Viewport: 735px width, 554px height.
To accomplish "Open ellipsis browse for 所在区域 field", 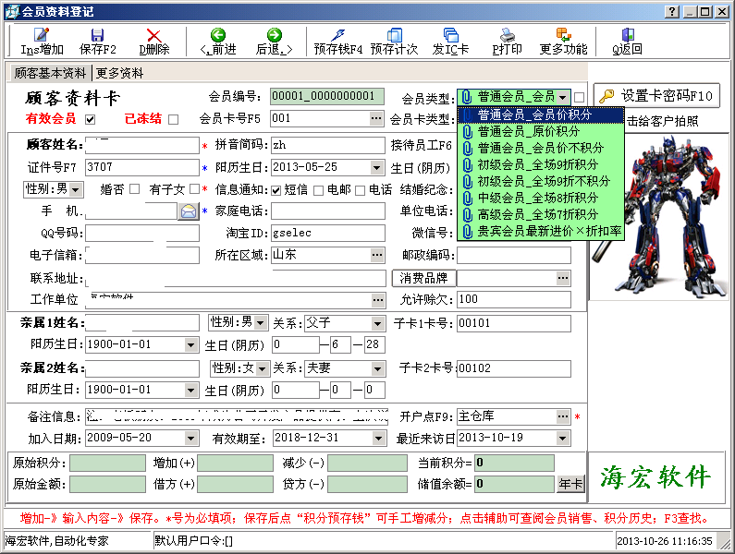I will click(x=377, y=255).
